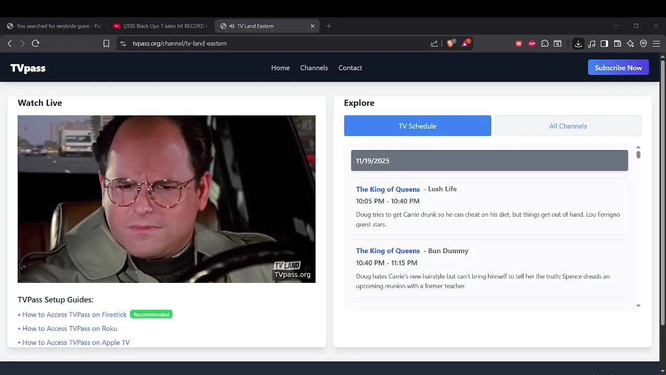666x375 pixels.
Task: Open The King of Queens Bun Dummy link
Action: click(388, 251)
